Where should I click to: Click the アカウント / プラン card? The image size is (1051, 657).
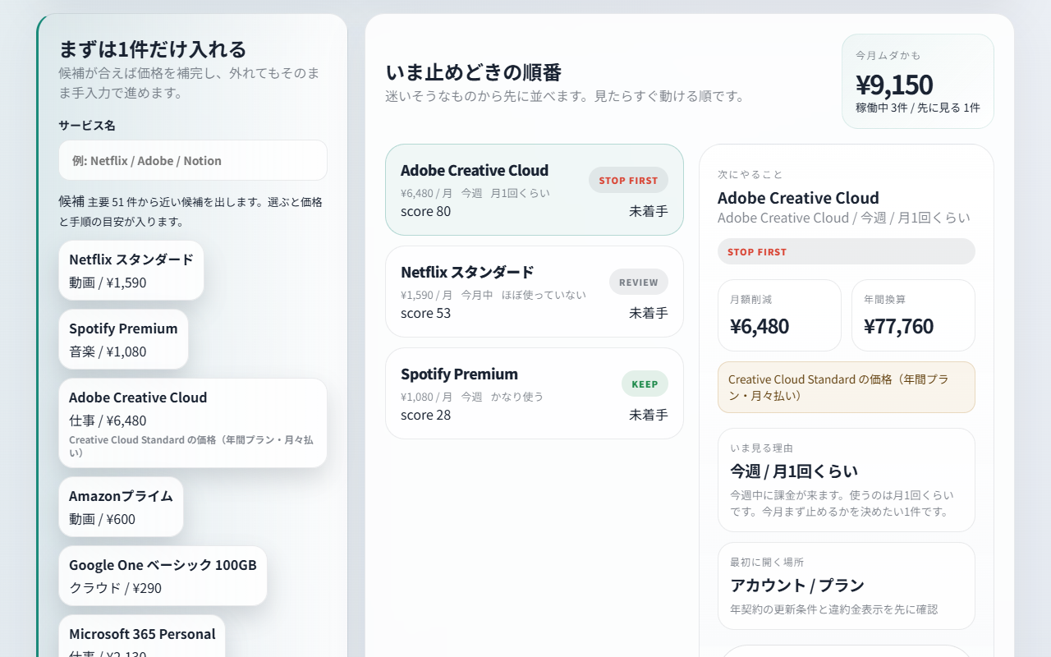click(847, 586)
